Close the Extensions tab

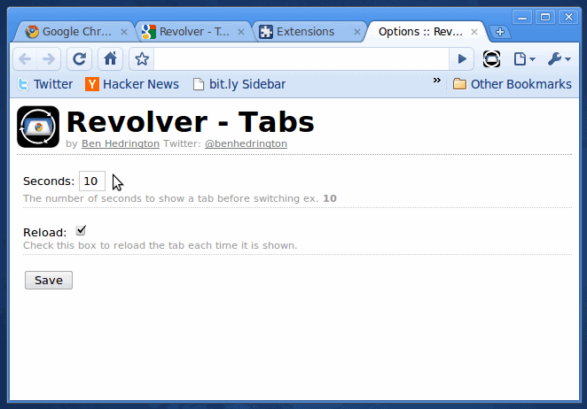[x=357, y=32]
